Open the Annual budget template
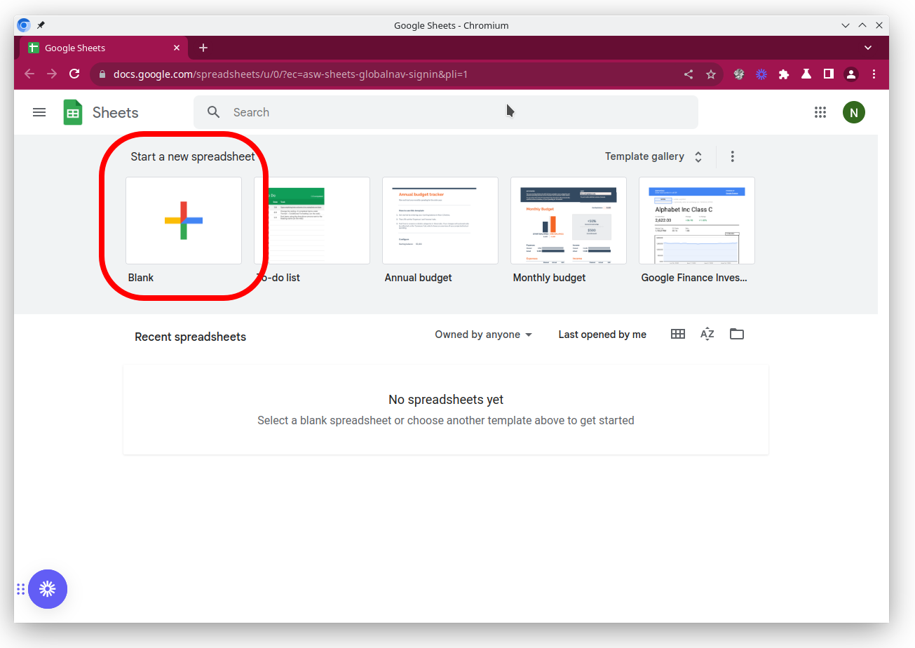 440,220
